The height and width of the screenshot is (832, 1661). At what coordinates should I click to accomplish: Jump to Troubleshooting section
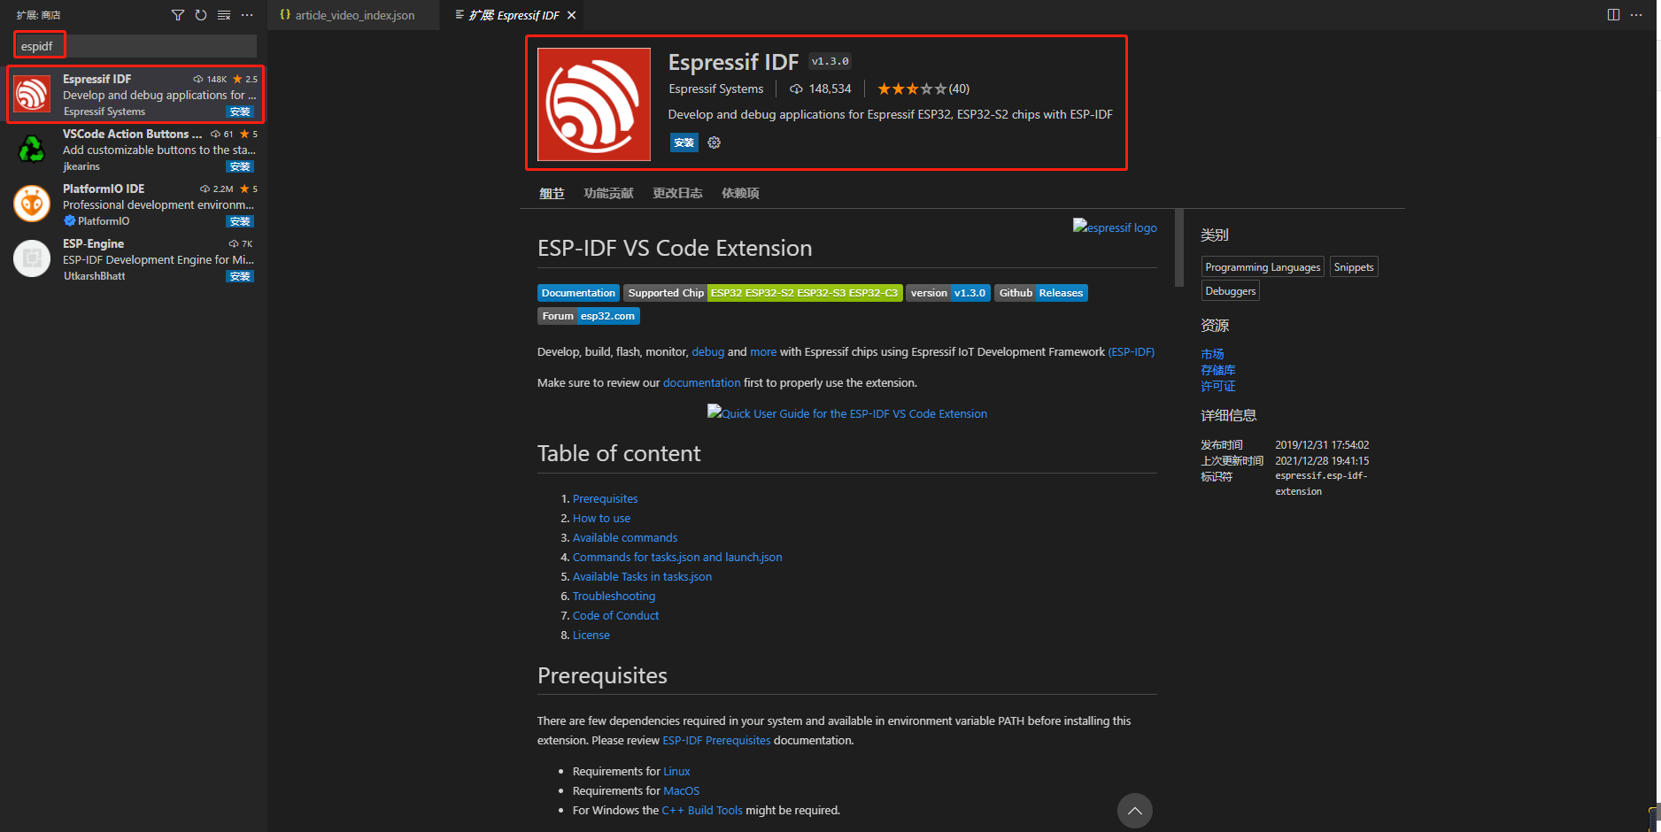click(x=614, y=597)
